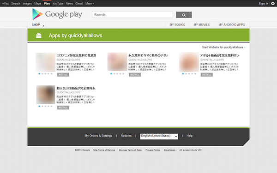Install the first app in the top row
This screenshot has height=173, width=277.
pyautogui.click(x=63, y=75)
